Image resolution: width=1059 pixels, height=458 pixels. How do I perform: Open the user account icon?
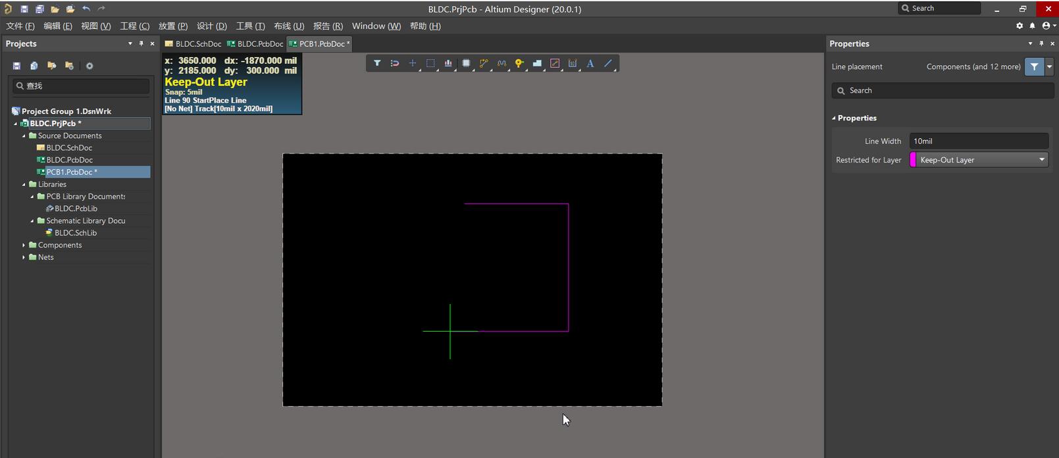point(1046,26)
